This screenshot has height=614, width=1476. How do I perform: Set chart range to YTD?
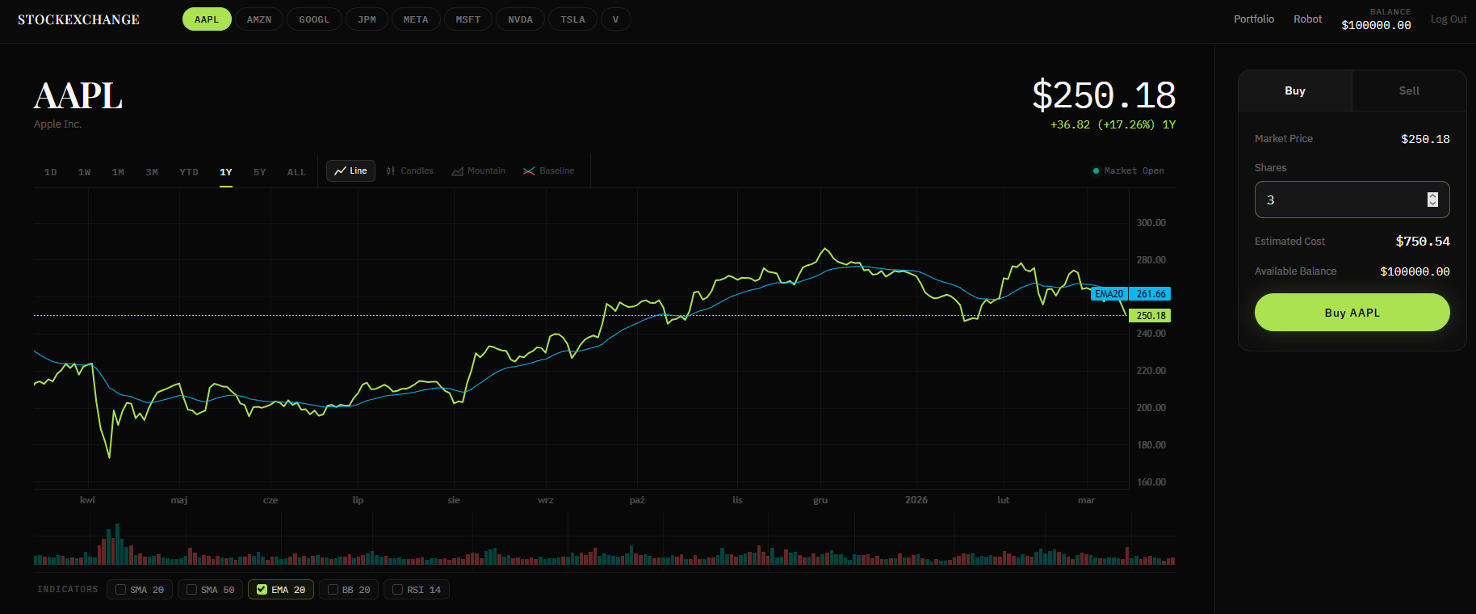tap(189, 172)
